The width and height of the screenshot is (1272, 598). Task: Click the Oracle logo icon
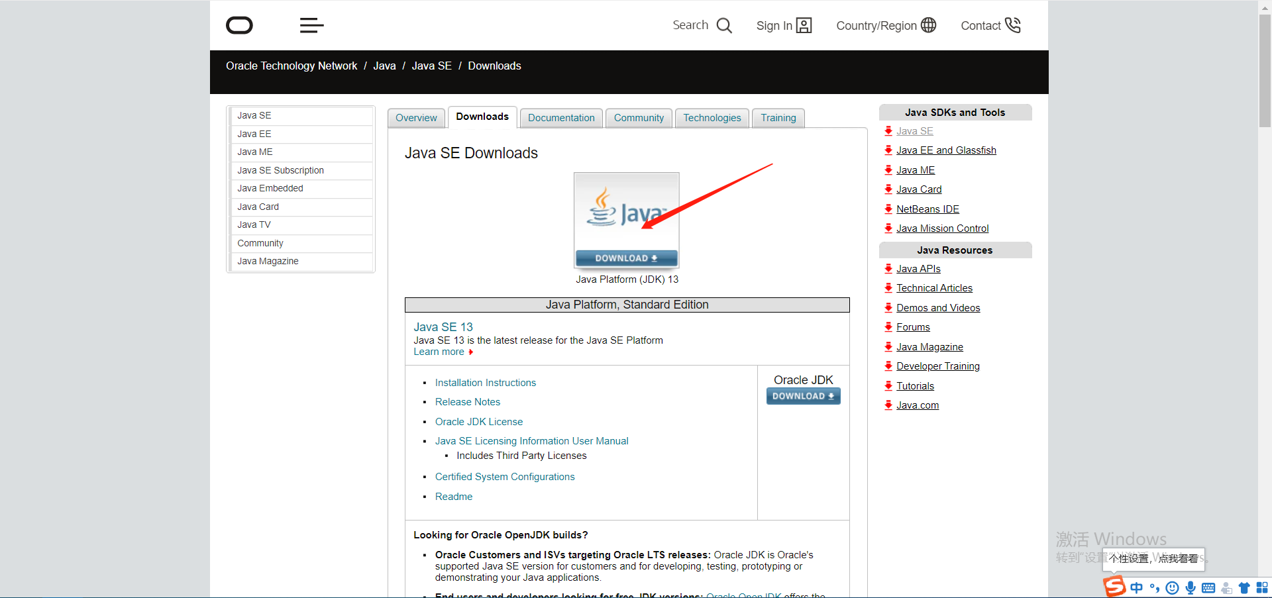point(239,26)
